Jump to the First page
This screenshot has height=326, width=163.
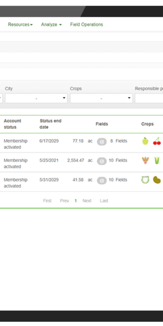[47, 201]
